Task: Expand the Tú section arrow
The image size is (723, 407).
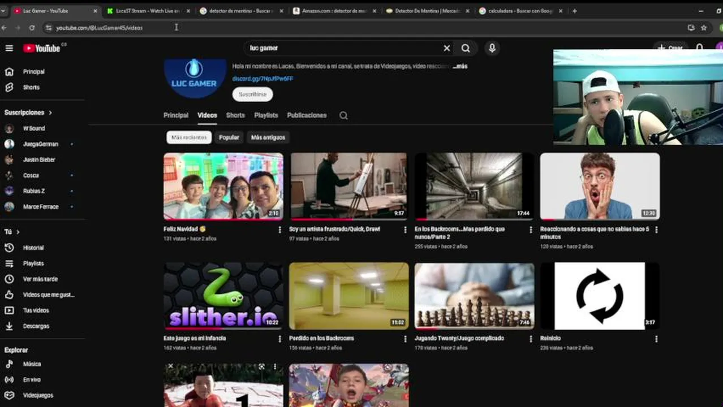Action: pyautogui.click(x=18, y=232)
